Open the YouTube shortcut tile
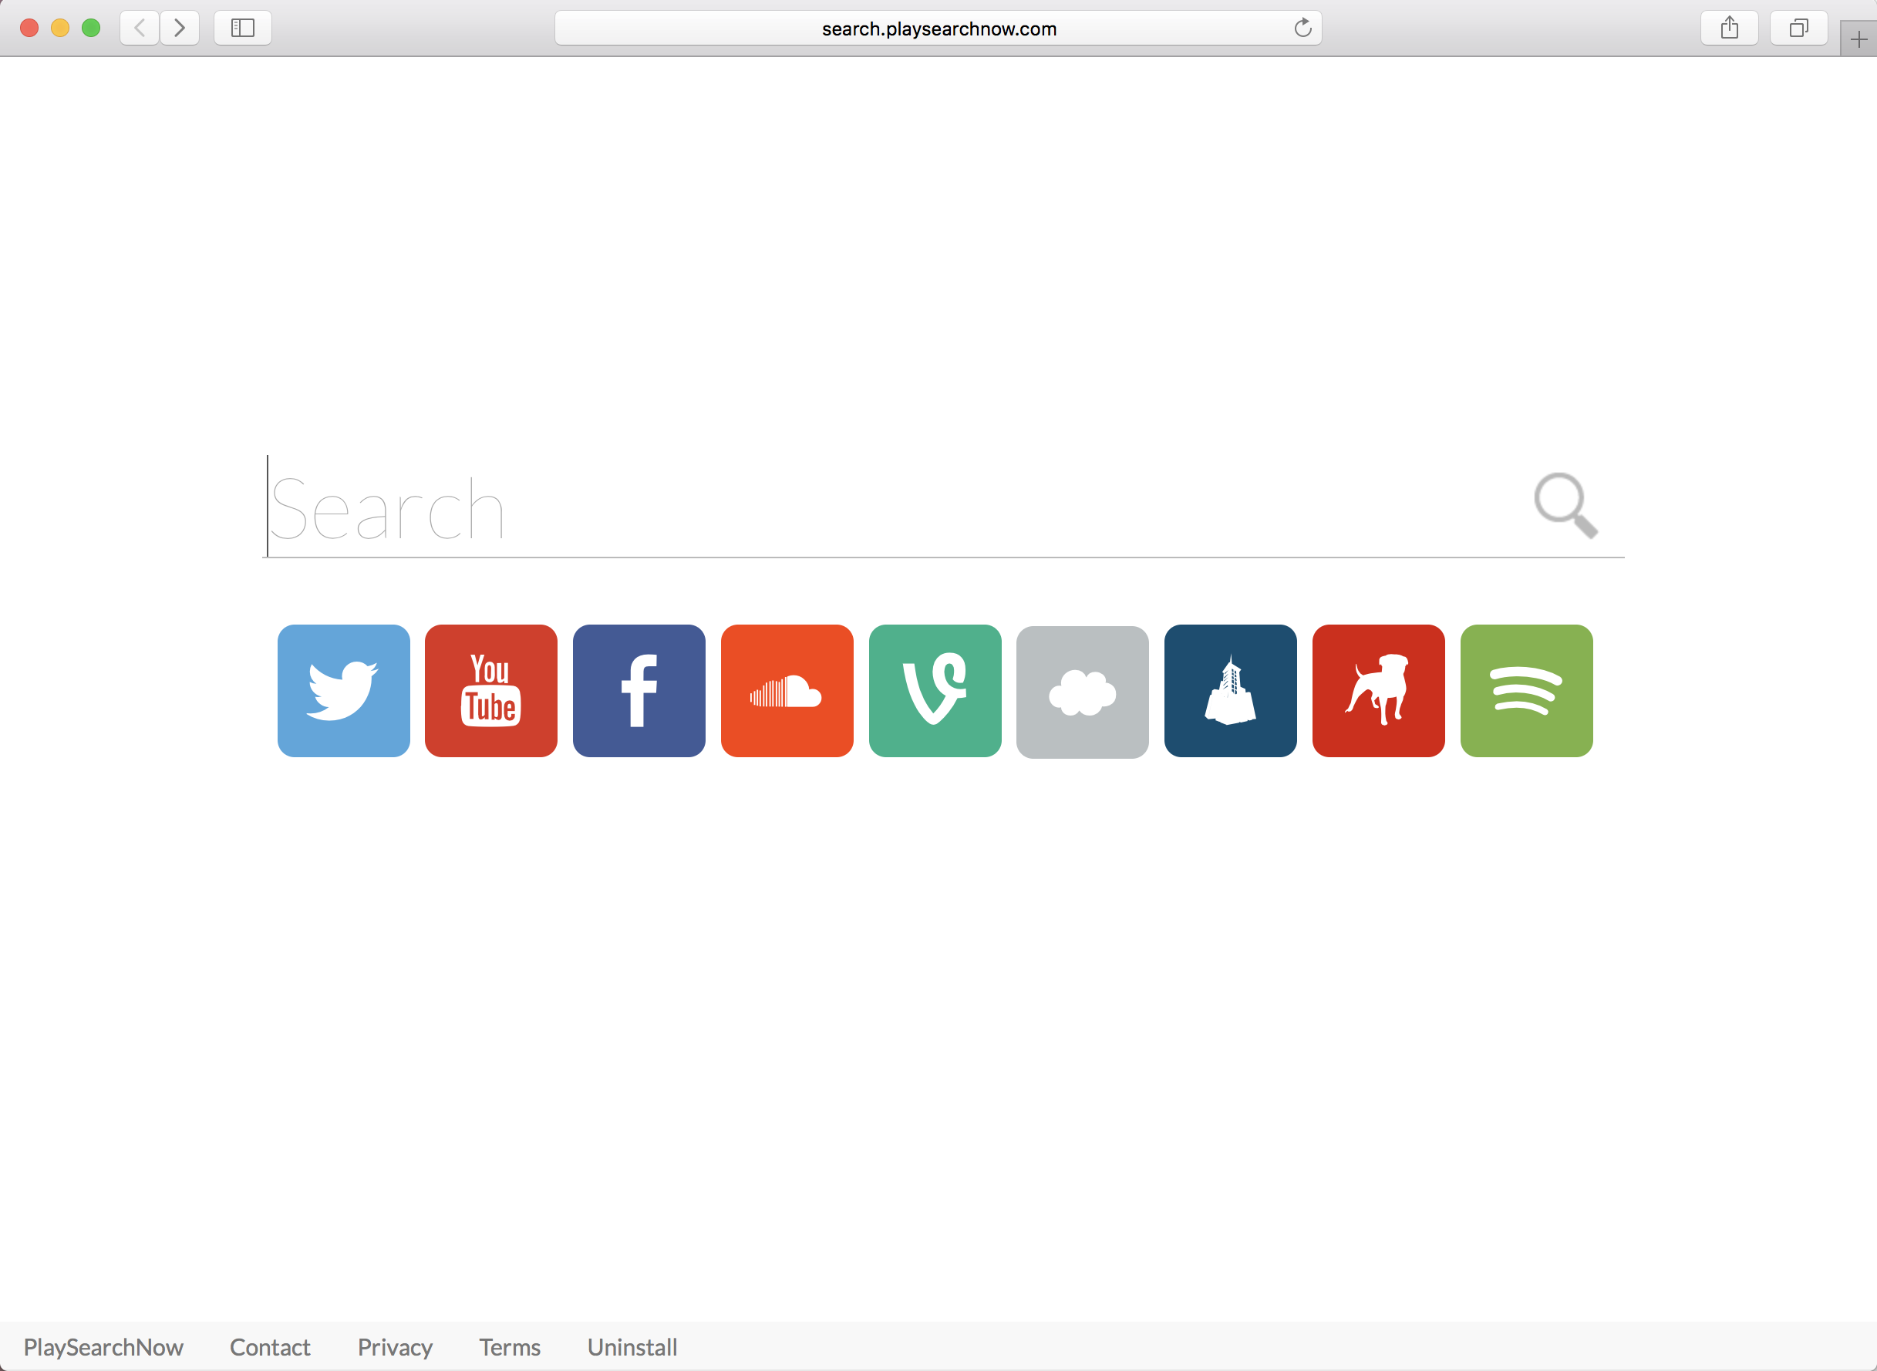 coord(491,690)
